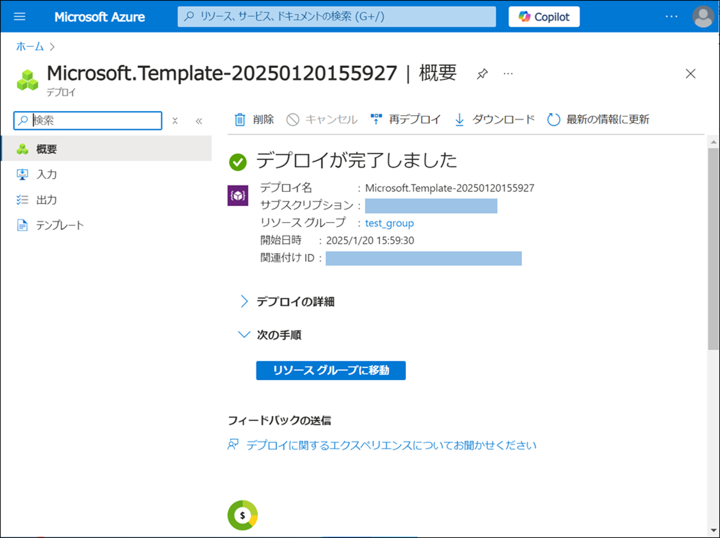Open テンプレート in the side menu
This screenshot has width=720, height=538.
(x=60, y=225)
